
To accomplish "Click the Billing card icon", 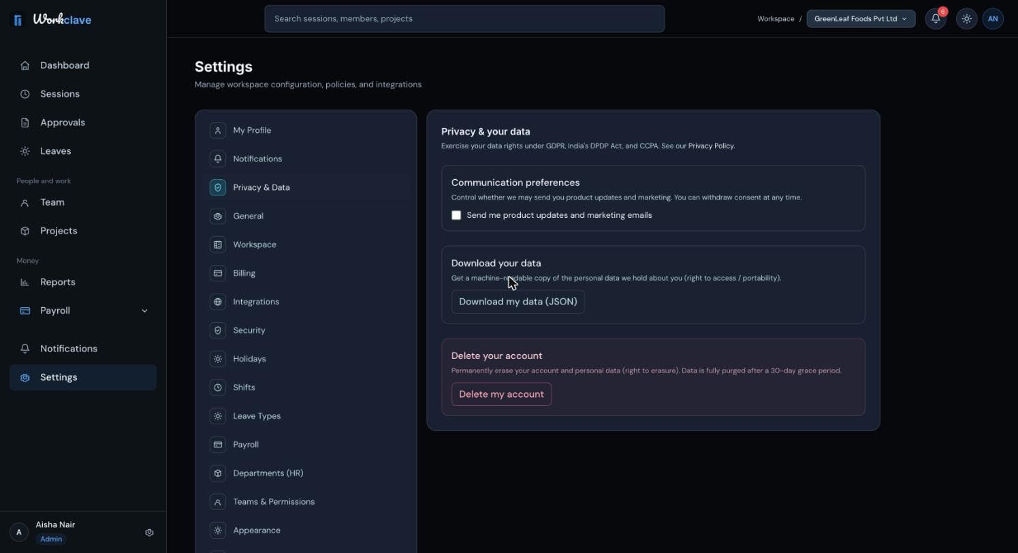I will pos(218,273).
